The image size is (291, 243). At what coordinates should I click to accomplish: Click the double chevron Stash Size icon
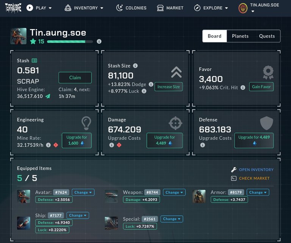click(176, 72)
